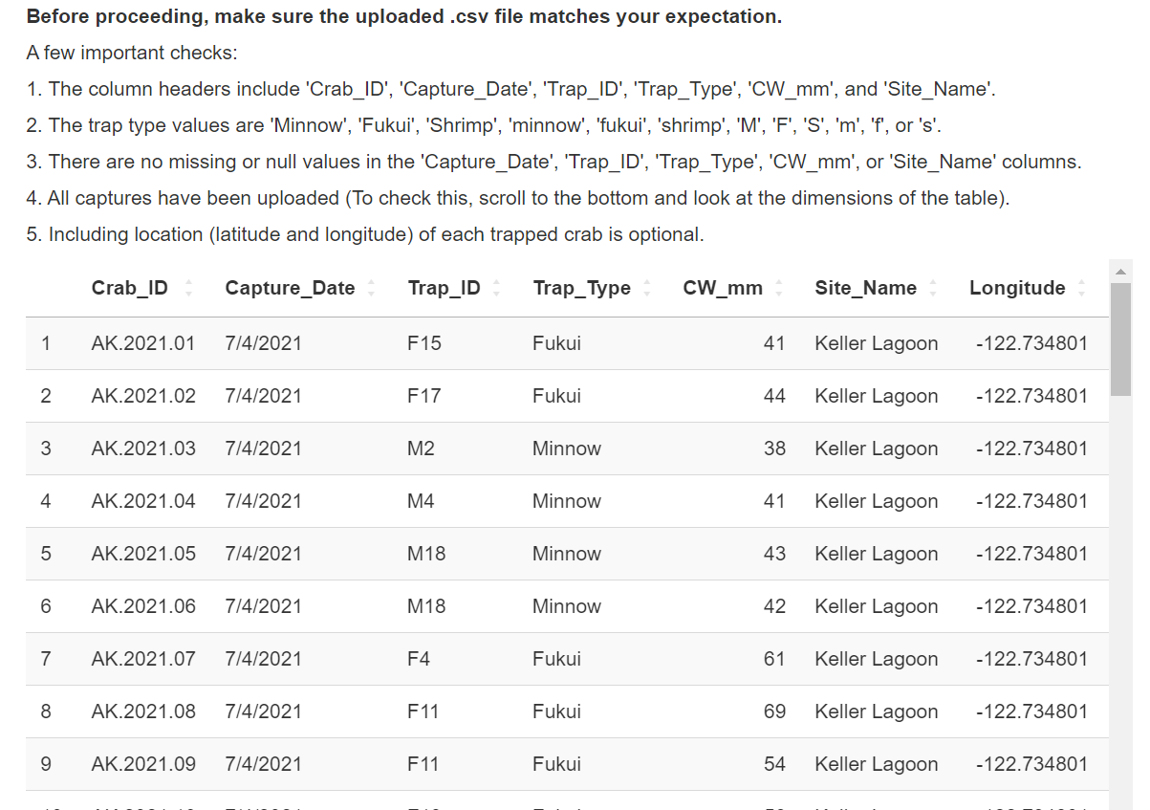Click the vertical scrollbar thumb
This screenshot has width=1150, height=810.
[1121, 339]
